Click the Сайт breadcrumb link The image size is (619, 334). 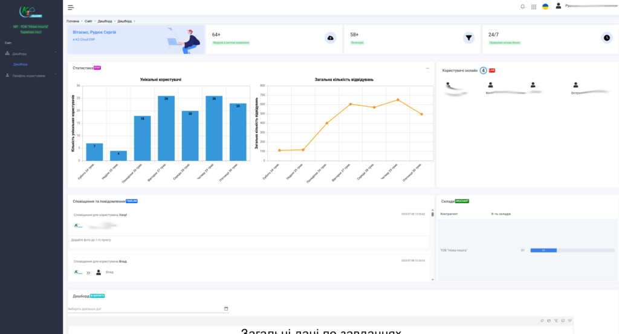click(89, 21)
